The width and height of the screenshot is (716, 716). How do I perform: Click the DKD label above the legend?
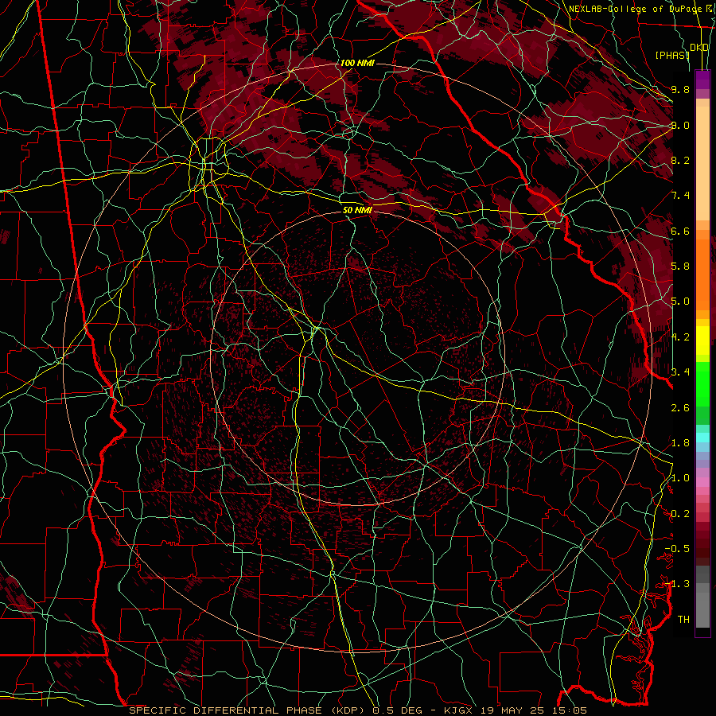tap(699, 48)
